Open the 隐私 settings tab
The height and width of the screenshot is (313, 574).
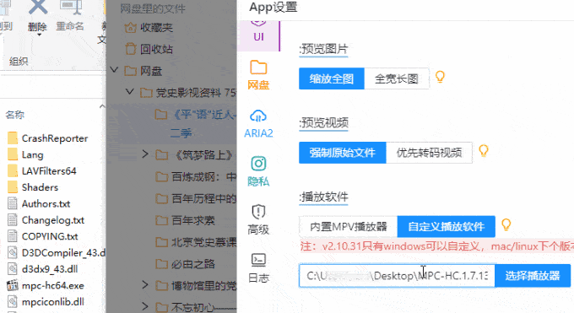[x=258, y=171]
